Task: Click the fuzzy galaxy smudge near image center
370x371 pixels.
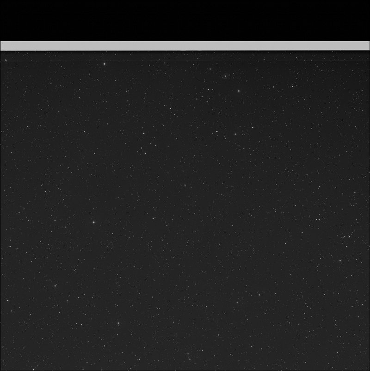Action: coord(185,185)
